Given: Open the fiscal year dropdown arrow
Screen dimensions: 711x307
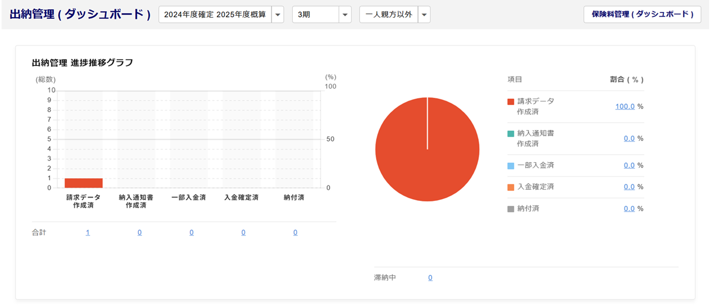Looking at the screenshot, I should pyautogui.click(x=278, y=14).
